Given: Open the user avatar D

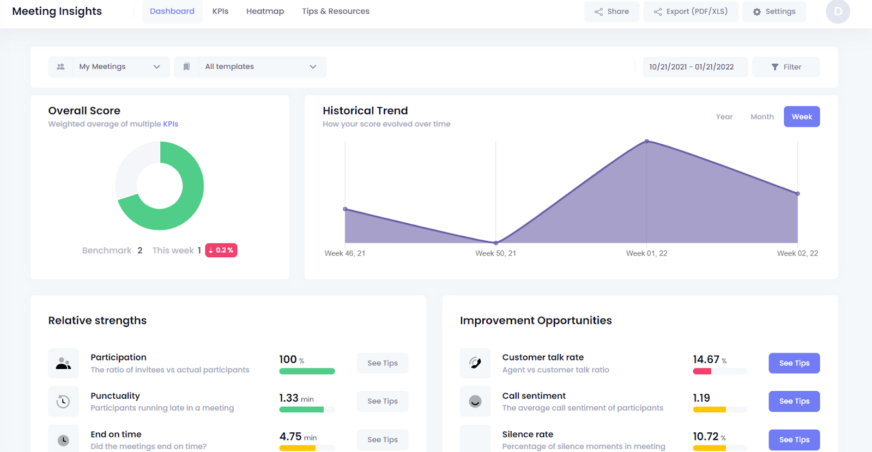Looking at the screenshot, I should point(837,11).
